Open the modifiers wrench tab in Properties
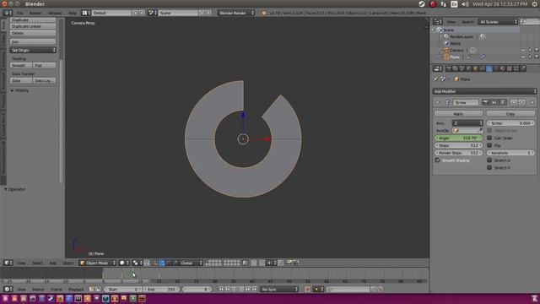The width and height of the screenshot is (540, 304). pyautogui.click(x=489, y=68)
